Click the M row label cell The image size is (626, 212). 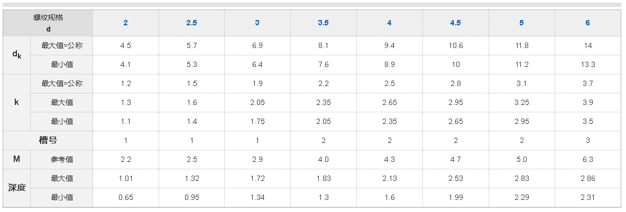17,159
